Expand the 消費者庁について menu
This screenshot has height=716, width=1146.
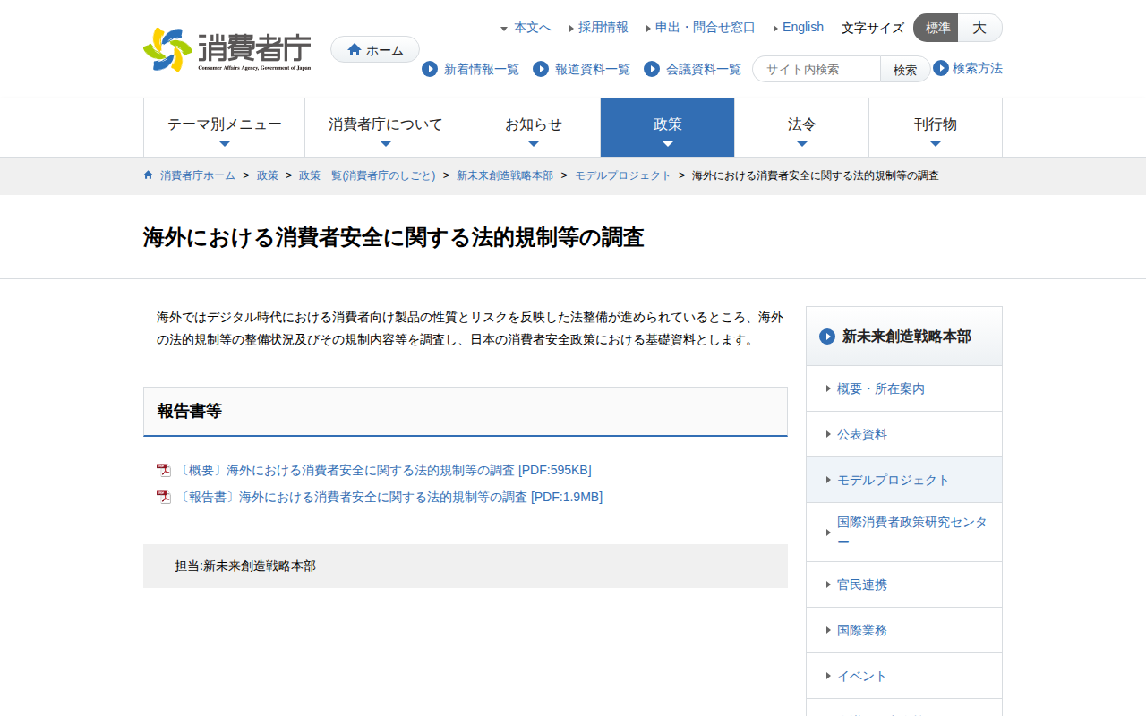(385, 128)
